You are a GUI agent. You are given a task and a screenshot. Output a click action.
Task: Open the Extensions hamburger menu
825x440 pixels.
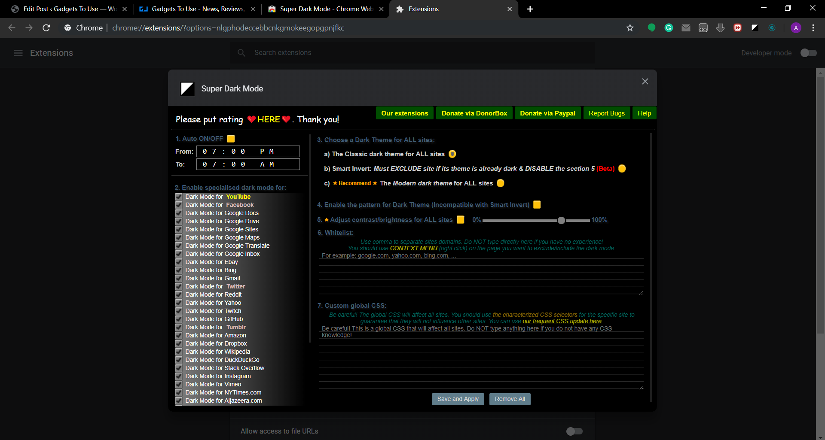[18, 53]
